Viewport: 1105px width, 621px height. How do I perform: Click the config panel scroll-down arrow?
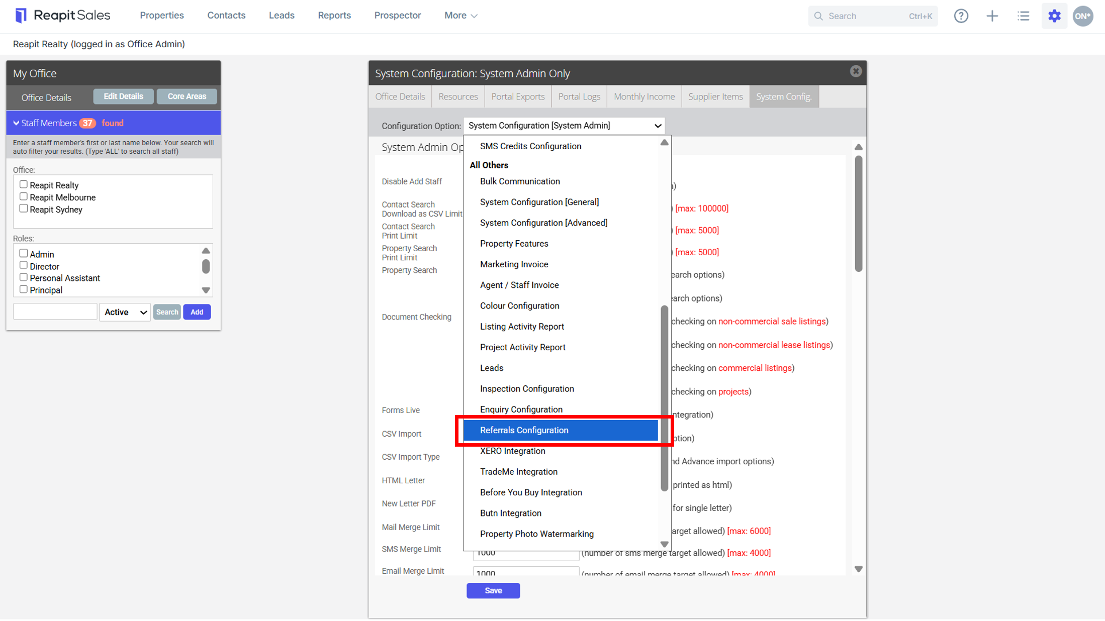[x=858, y=569]
